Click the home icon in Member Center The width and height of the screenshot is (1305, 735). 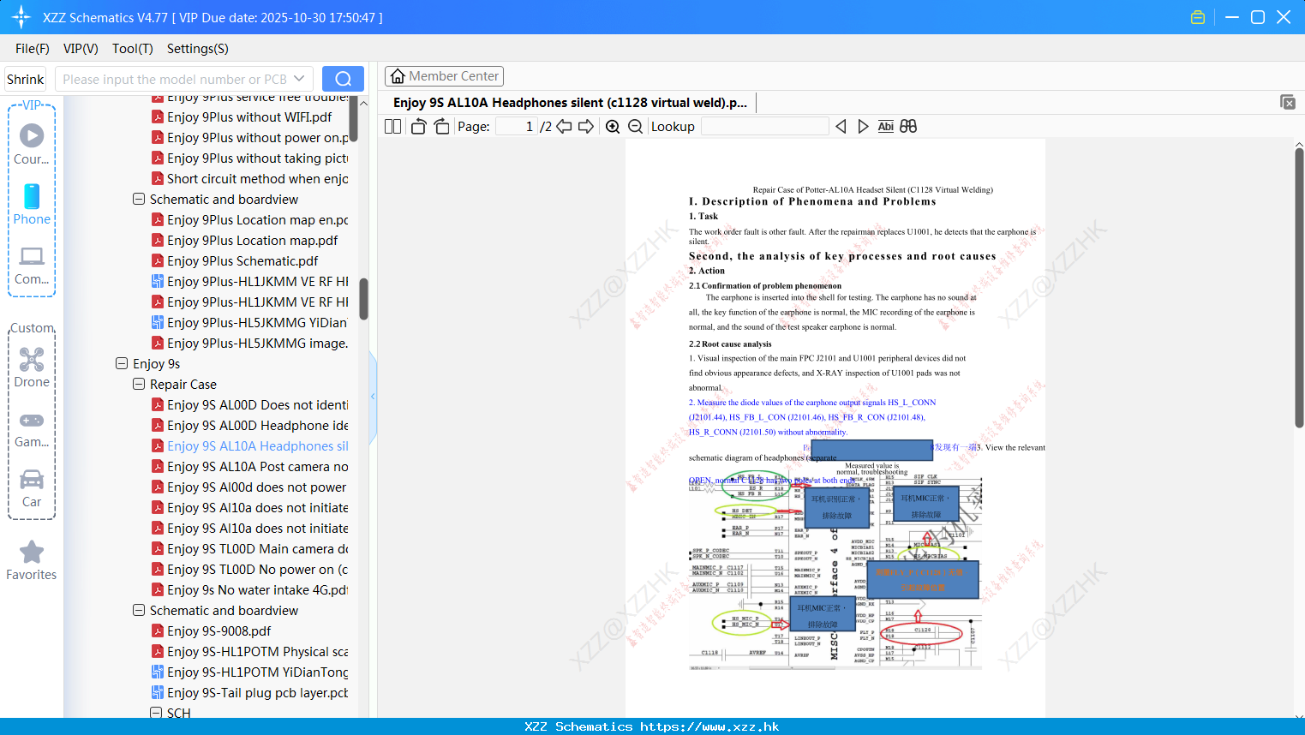[398, 76]
